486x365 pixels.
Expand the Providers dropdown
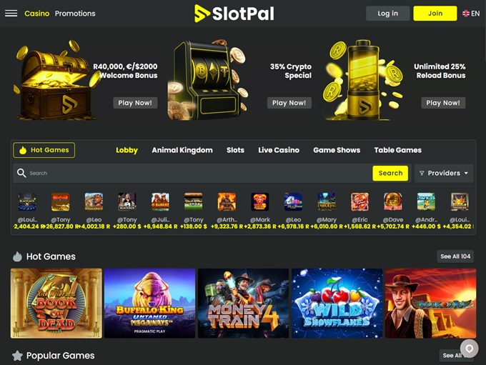[x=444, y=173]
